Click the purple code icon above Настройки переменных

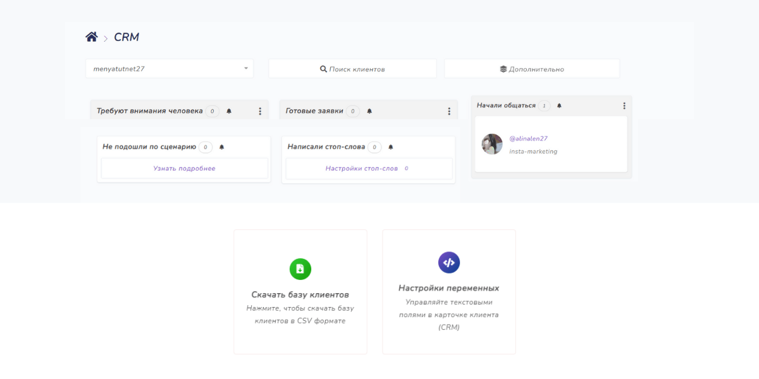click(449, 262)
